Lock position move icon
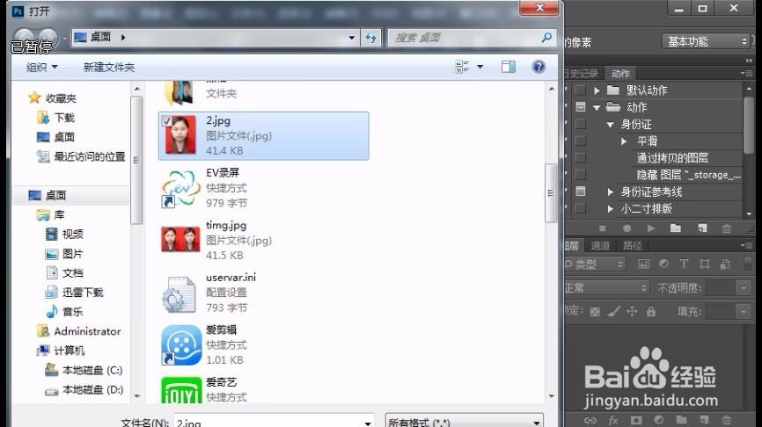The width and height of the screenshot is (762, 427). [633, 312]
